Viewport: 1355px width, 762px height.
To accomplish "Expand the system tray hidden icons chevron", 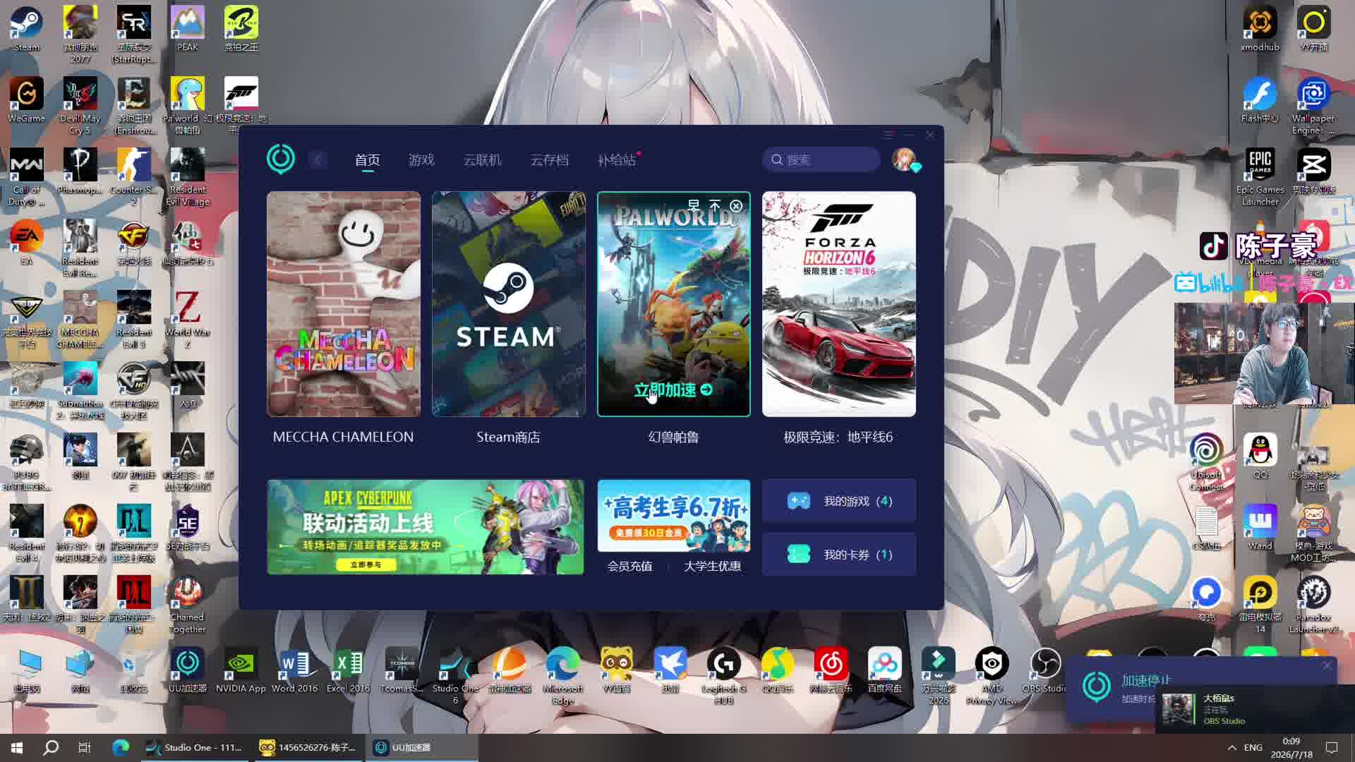I will coord(1231,747).
